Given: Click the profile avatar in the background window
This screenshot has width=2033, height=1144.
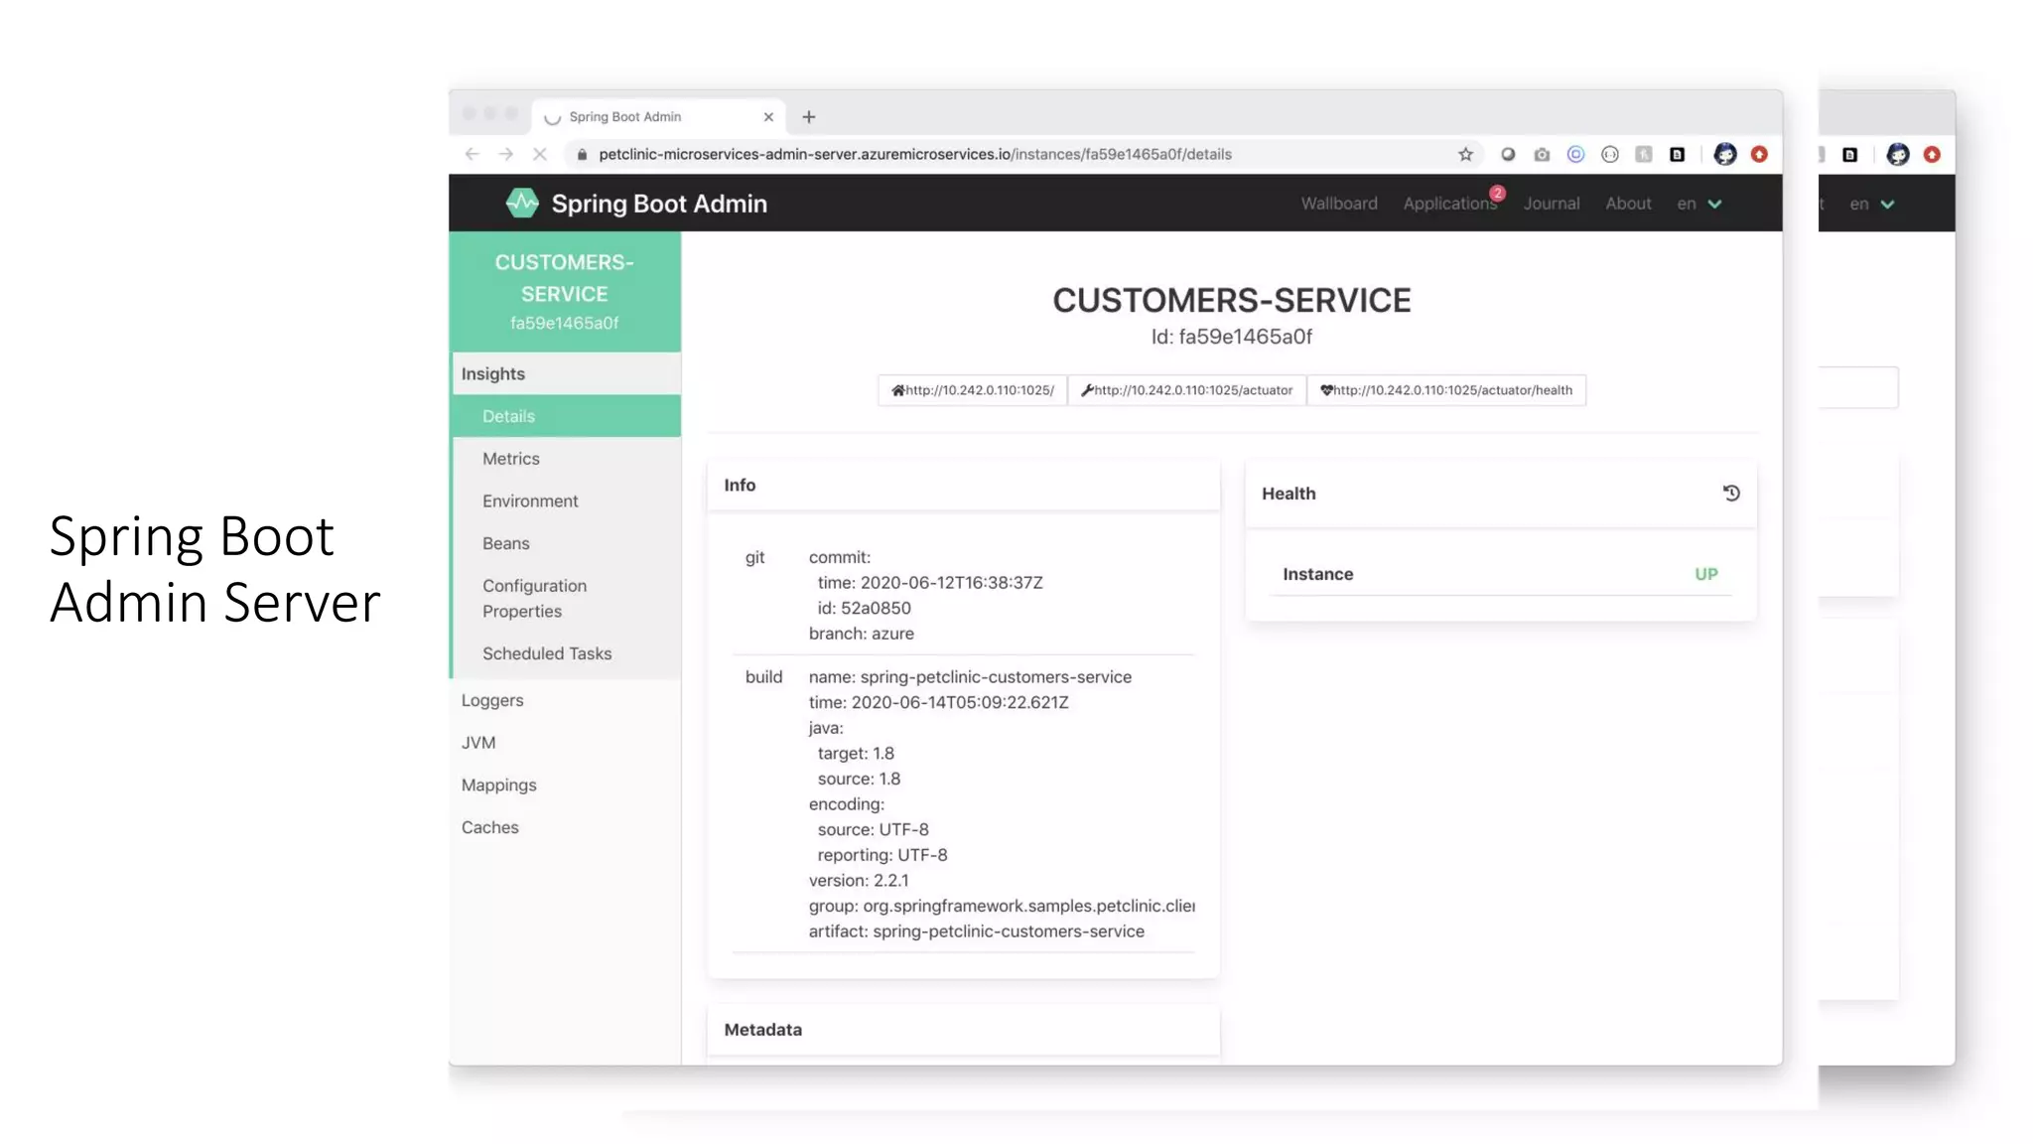Looking at the screenshot, I should (x=1898, y=154).
